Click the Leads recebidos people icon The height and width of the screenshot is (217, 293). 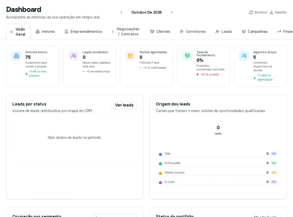pos(74,56)
